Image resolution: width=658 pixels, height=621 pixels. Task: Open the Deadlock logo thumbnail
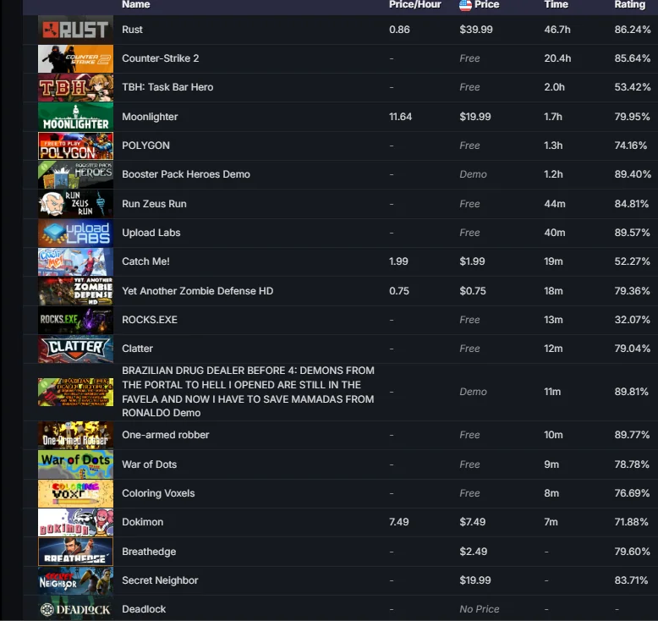click(75, 609)
